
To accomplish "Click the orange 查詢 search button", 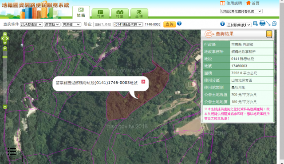I will tap(170, 24).
